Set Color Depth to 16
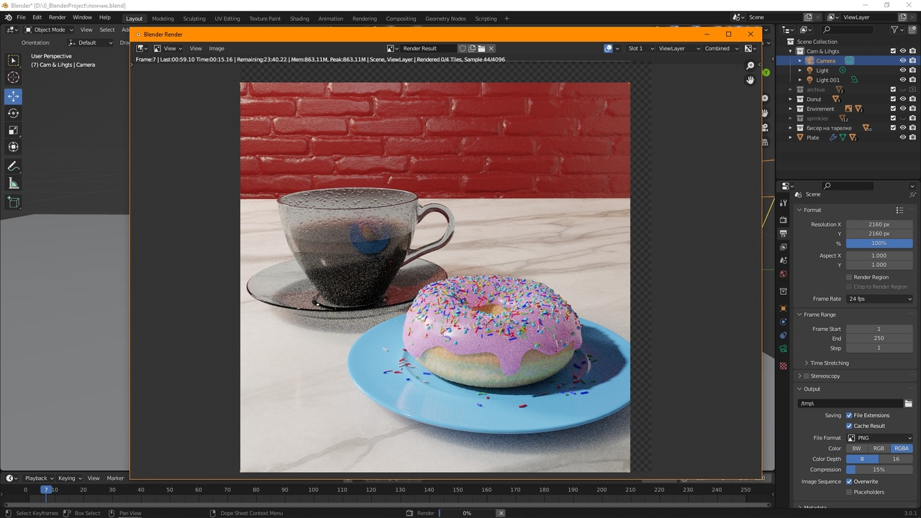 tap(896, 459)
